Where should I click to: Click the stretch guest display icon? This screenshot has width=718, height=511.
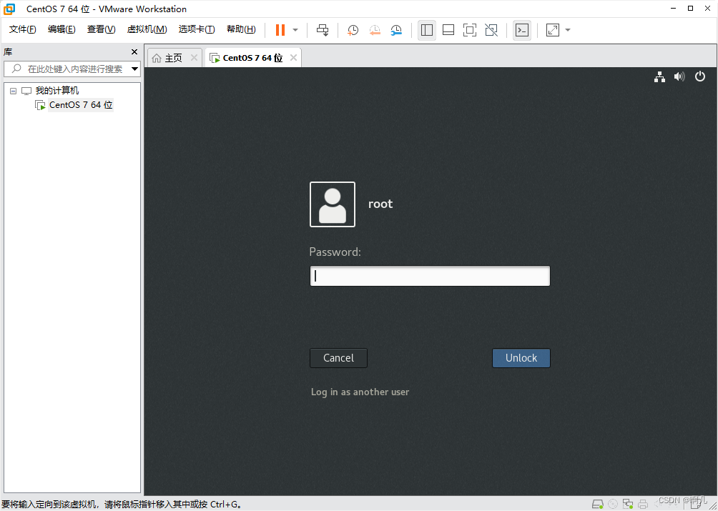click(553, 30)
